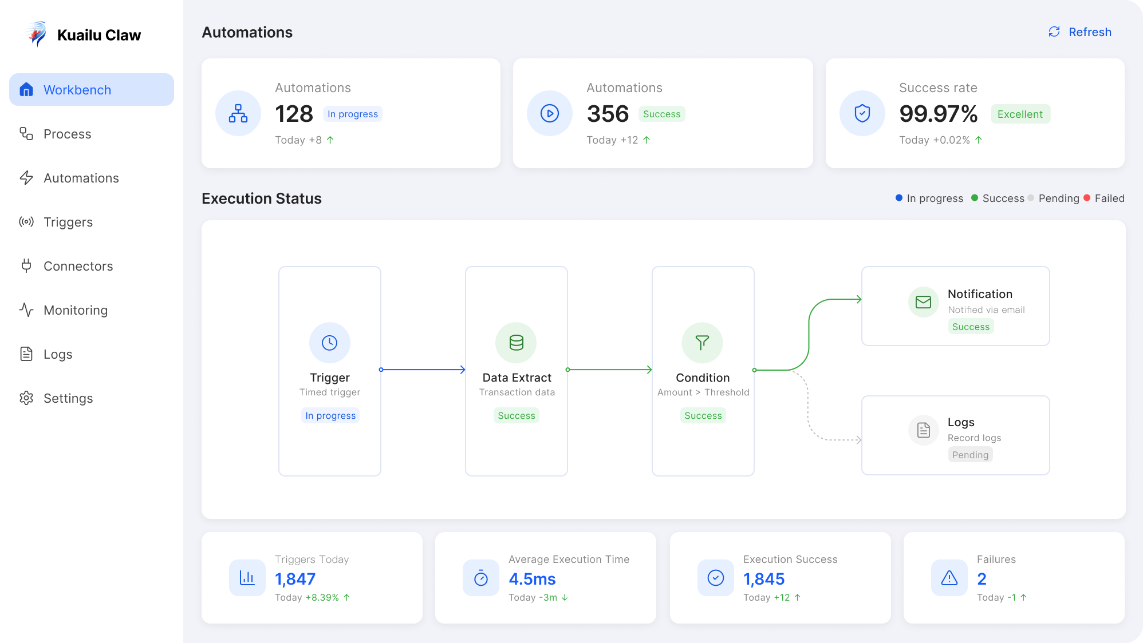
Task: Click the Notified via email text
Action: (x=986, y=310)
